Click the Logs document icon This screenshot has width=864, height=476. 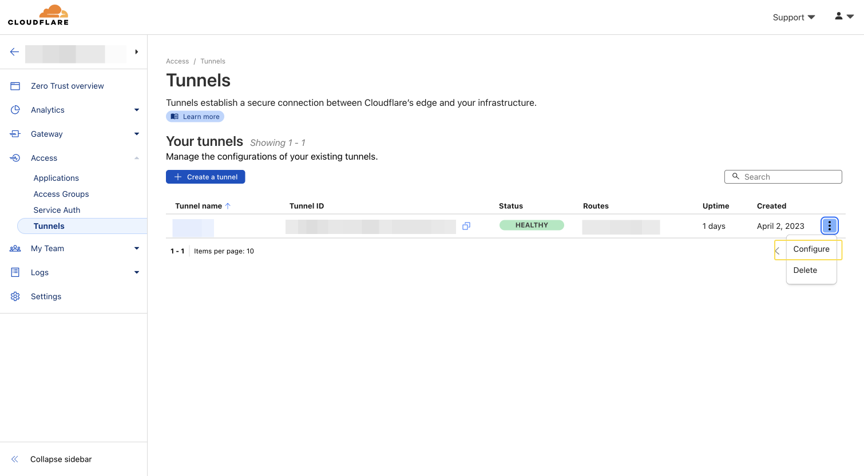pos(15,272)
